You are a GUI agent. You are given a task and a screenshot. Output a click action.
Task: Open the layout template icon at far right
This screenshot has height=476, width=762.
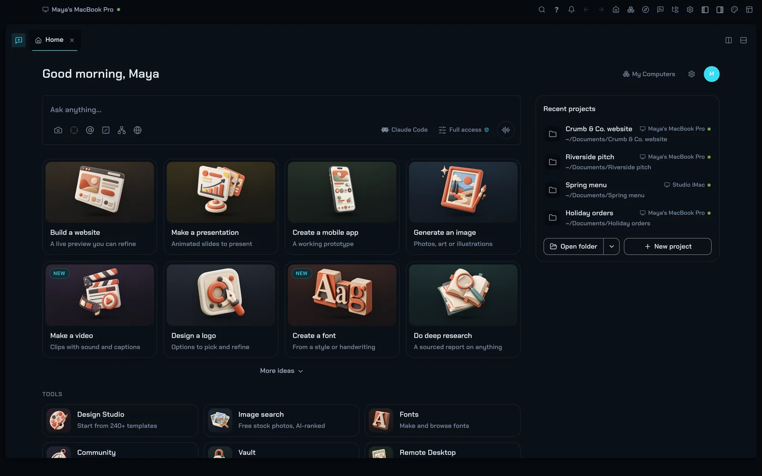(749, 10)
